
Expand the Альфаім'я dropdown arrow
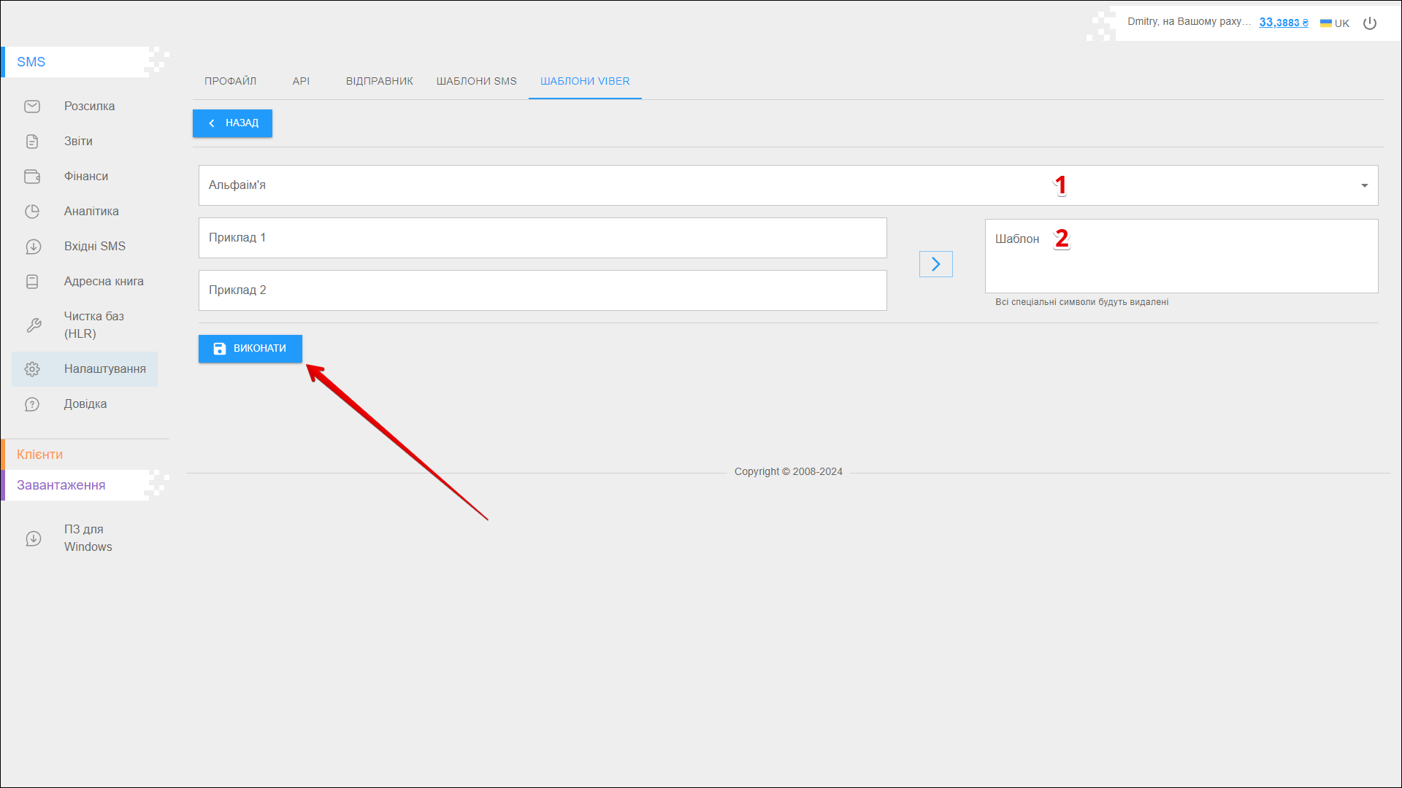[1364, 185]
